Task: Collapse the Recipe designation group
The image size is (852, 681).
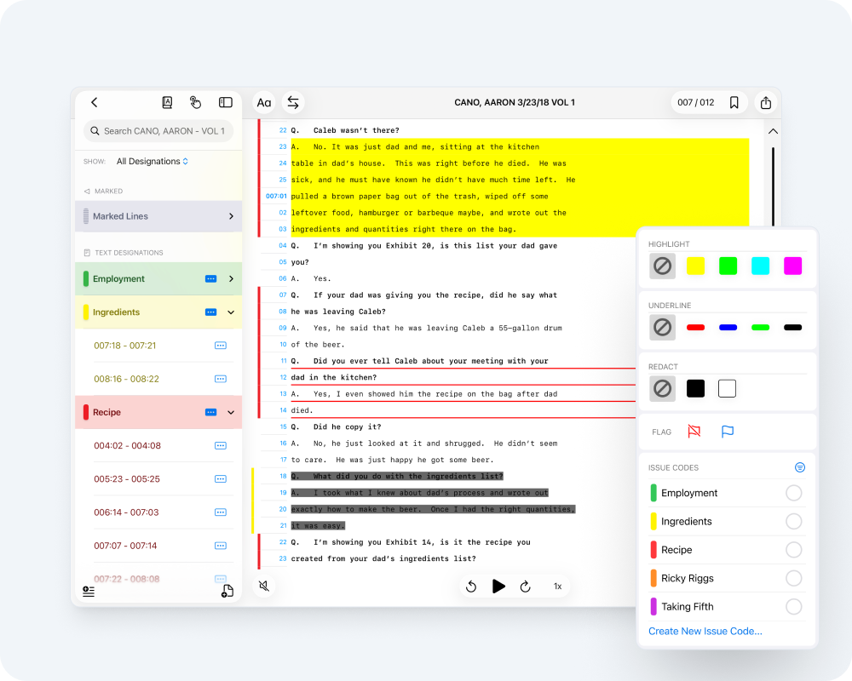Action: tap(231, 413)
